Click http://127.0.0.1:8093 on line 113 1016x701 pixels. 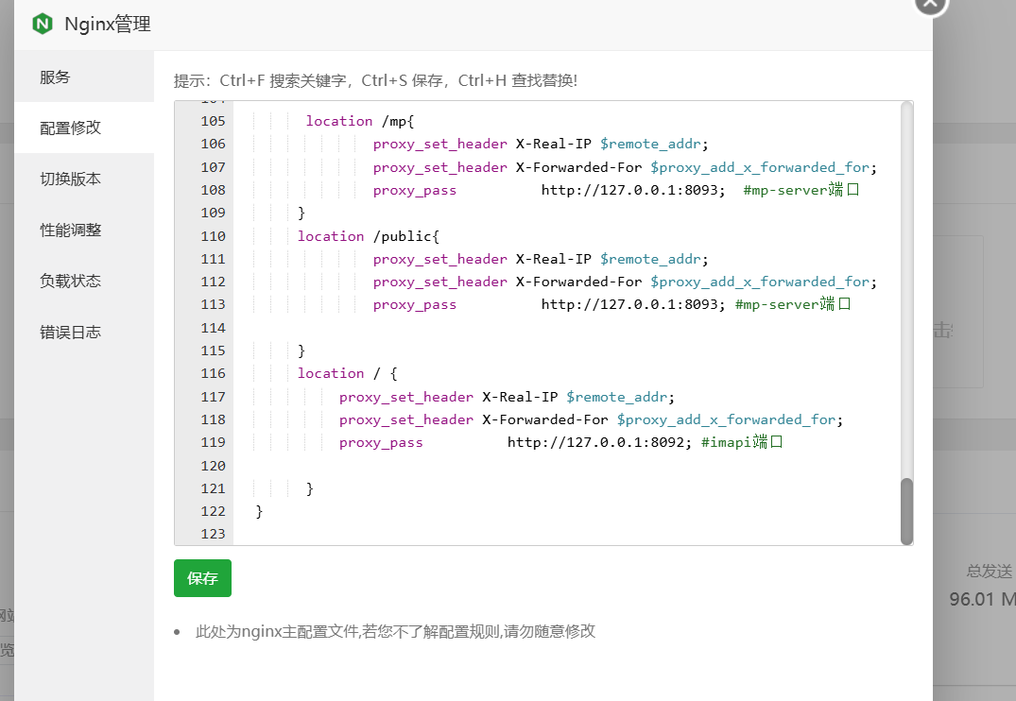click(x=629, y=304)
